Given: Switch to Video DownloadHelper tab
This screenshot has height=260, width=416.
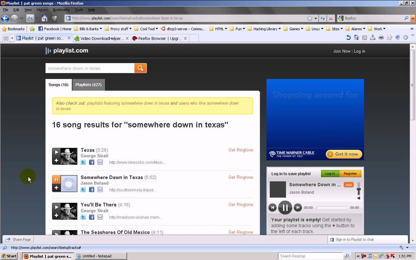Looking at the screenshot, I should click(x=101, y=39).
